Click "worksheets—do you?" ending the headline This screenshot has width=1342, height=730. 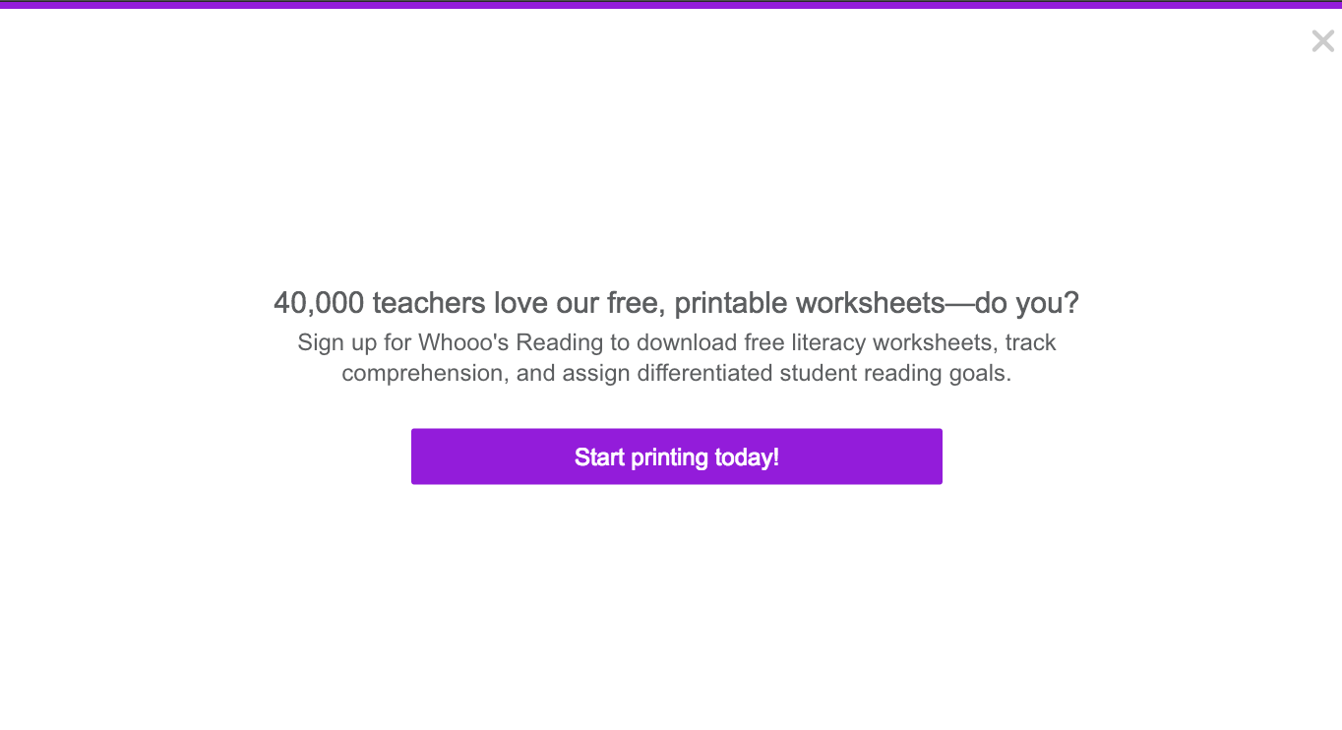coord(938,303)
